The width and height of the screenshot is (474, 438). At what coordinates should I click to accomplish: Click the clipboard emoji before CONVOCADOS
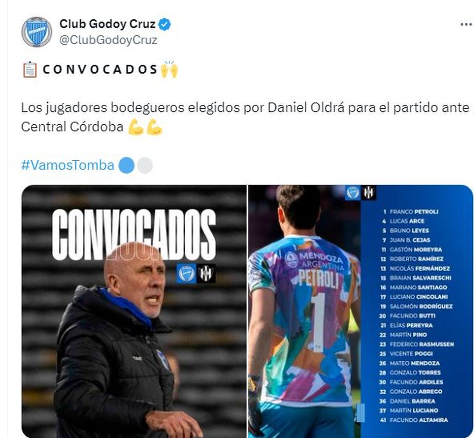pyautogui.click(x=30, y=70)
